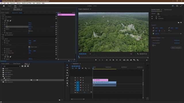Switch to the Essential Sound tab

click(x=168, y=10)
